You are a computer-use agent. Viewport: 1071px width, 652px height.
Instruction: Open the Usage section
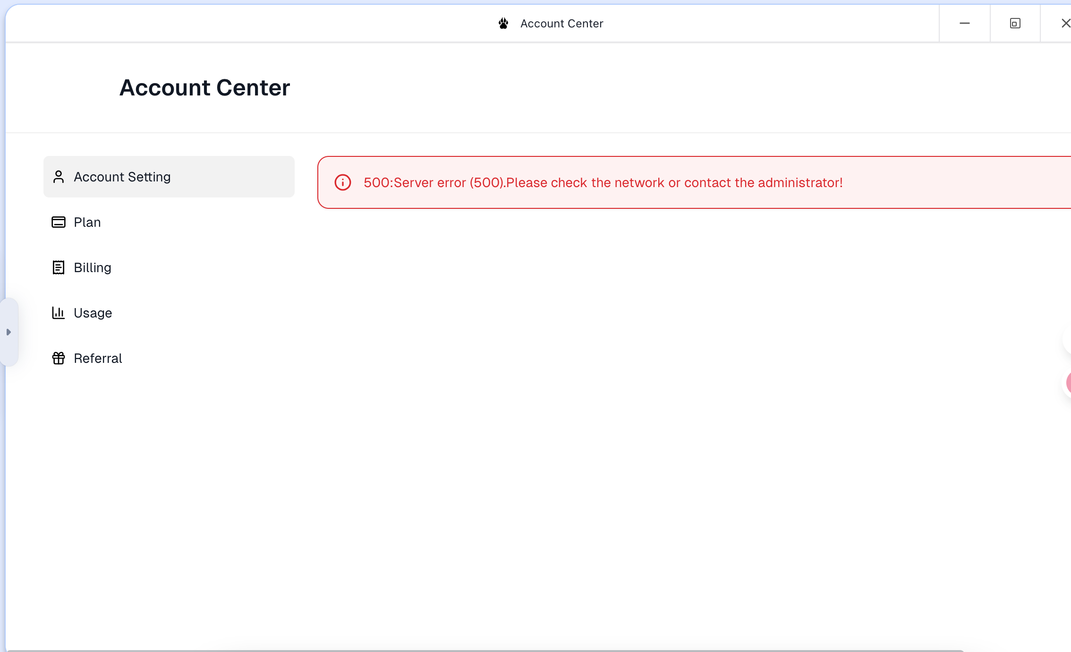[93, 313]
